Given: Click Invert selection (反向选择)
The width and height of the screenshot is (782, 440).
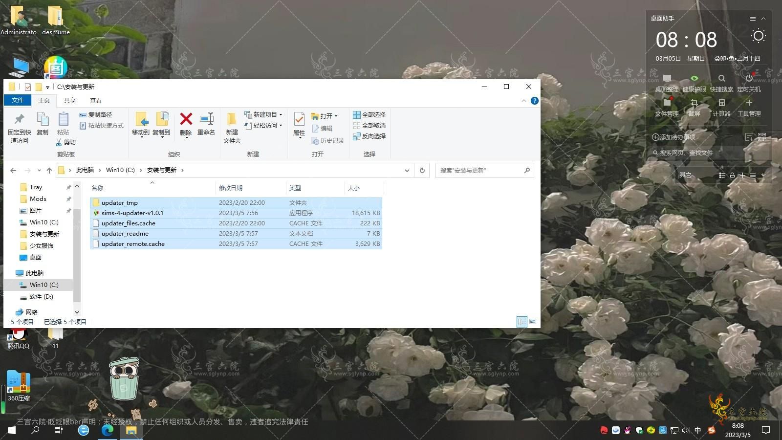Looking at the screenshot, I should coord(369,136).
